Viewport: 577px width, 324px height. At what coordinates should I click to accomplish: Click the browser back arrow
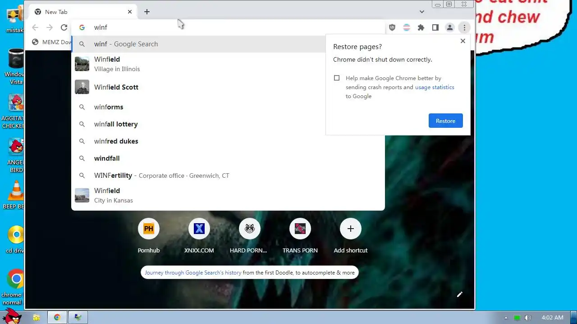click(35, 27)
